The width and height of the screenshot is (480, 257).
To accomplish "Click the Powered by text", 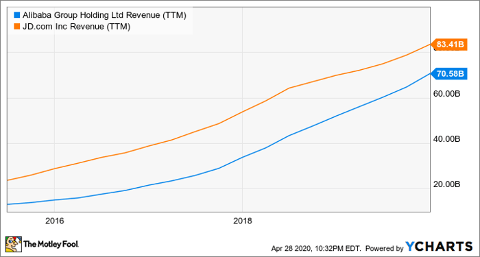I will [385, 248].
